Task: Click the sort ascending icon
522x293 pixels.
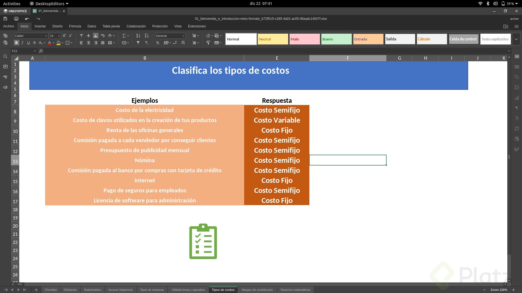Action: [x=138, y=36]
